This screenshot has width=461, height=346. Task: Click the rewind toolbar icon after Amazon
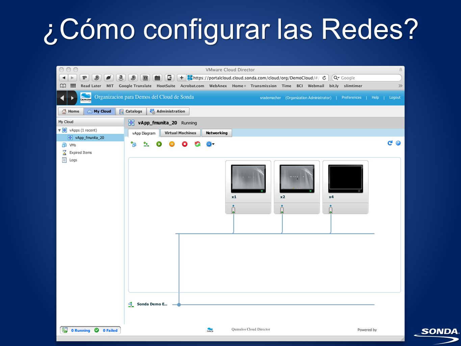133,78
